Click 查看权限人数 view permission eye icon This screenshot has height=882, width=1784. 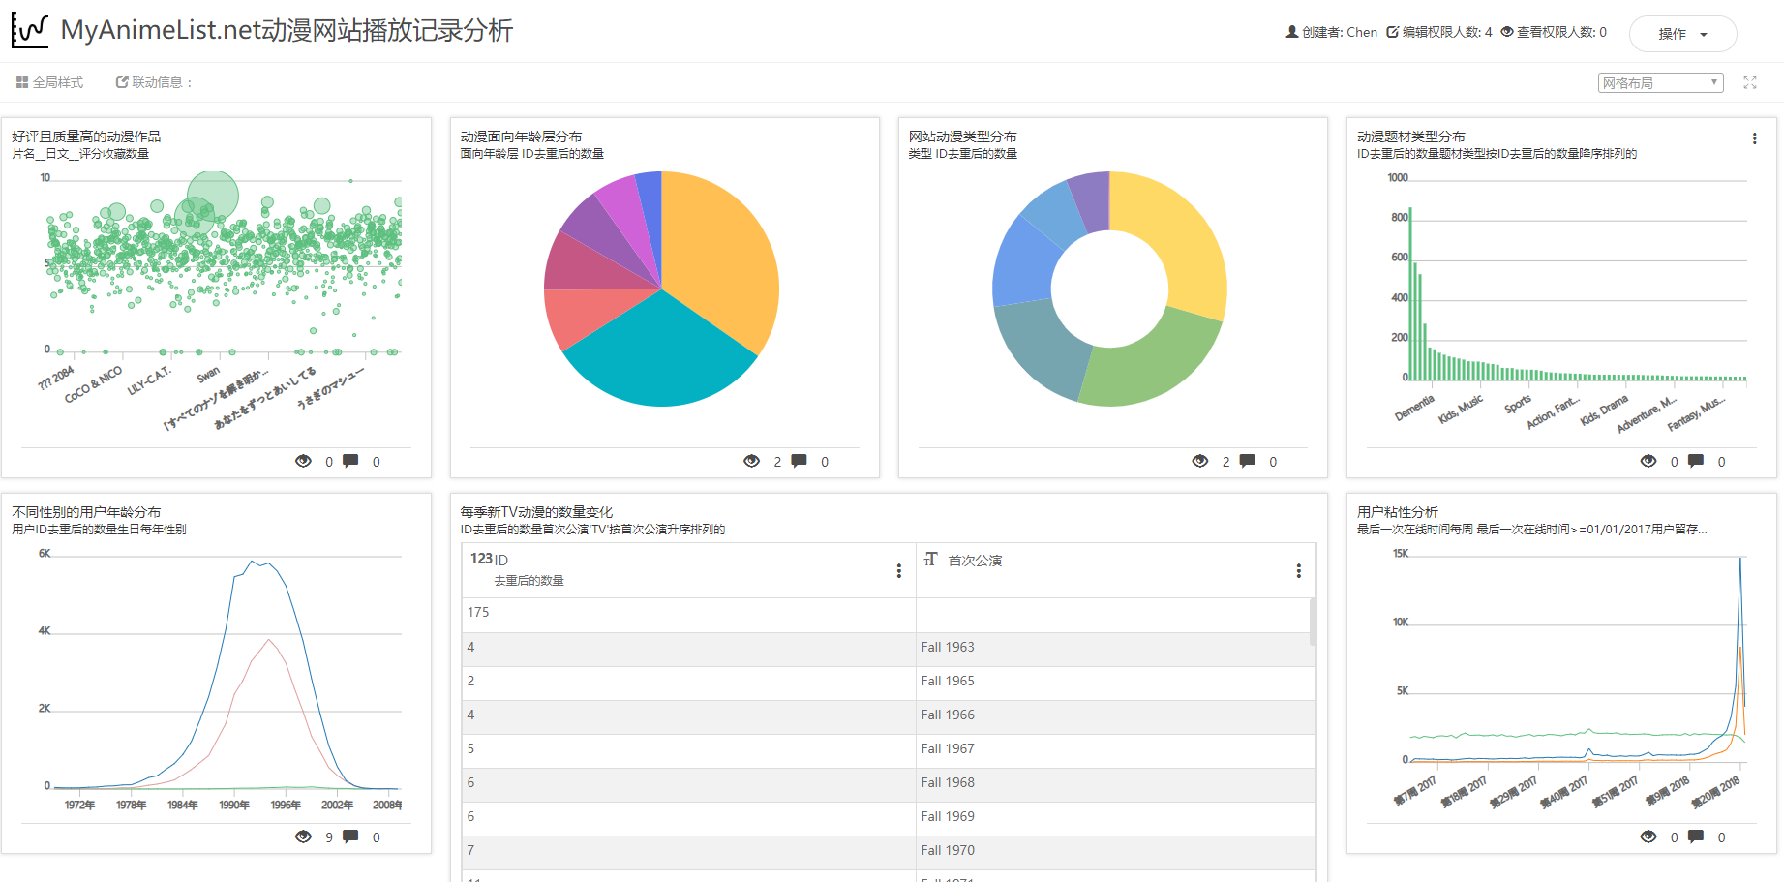point(1507,32)
